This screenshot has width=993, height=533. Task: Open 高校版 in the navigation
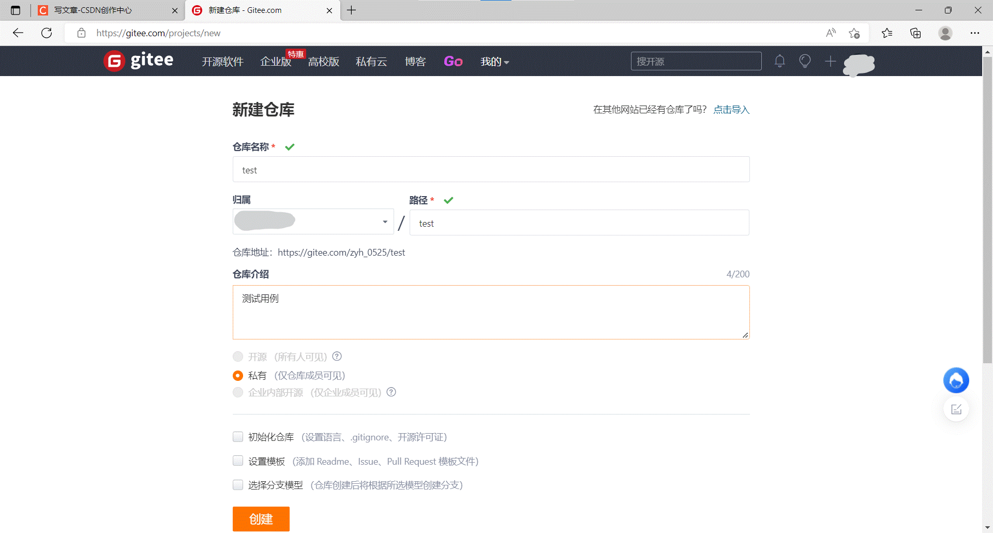324,62
